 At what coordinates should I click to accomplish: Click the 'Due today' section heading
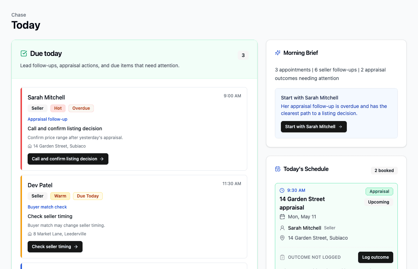tap(46, 53)
